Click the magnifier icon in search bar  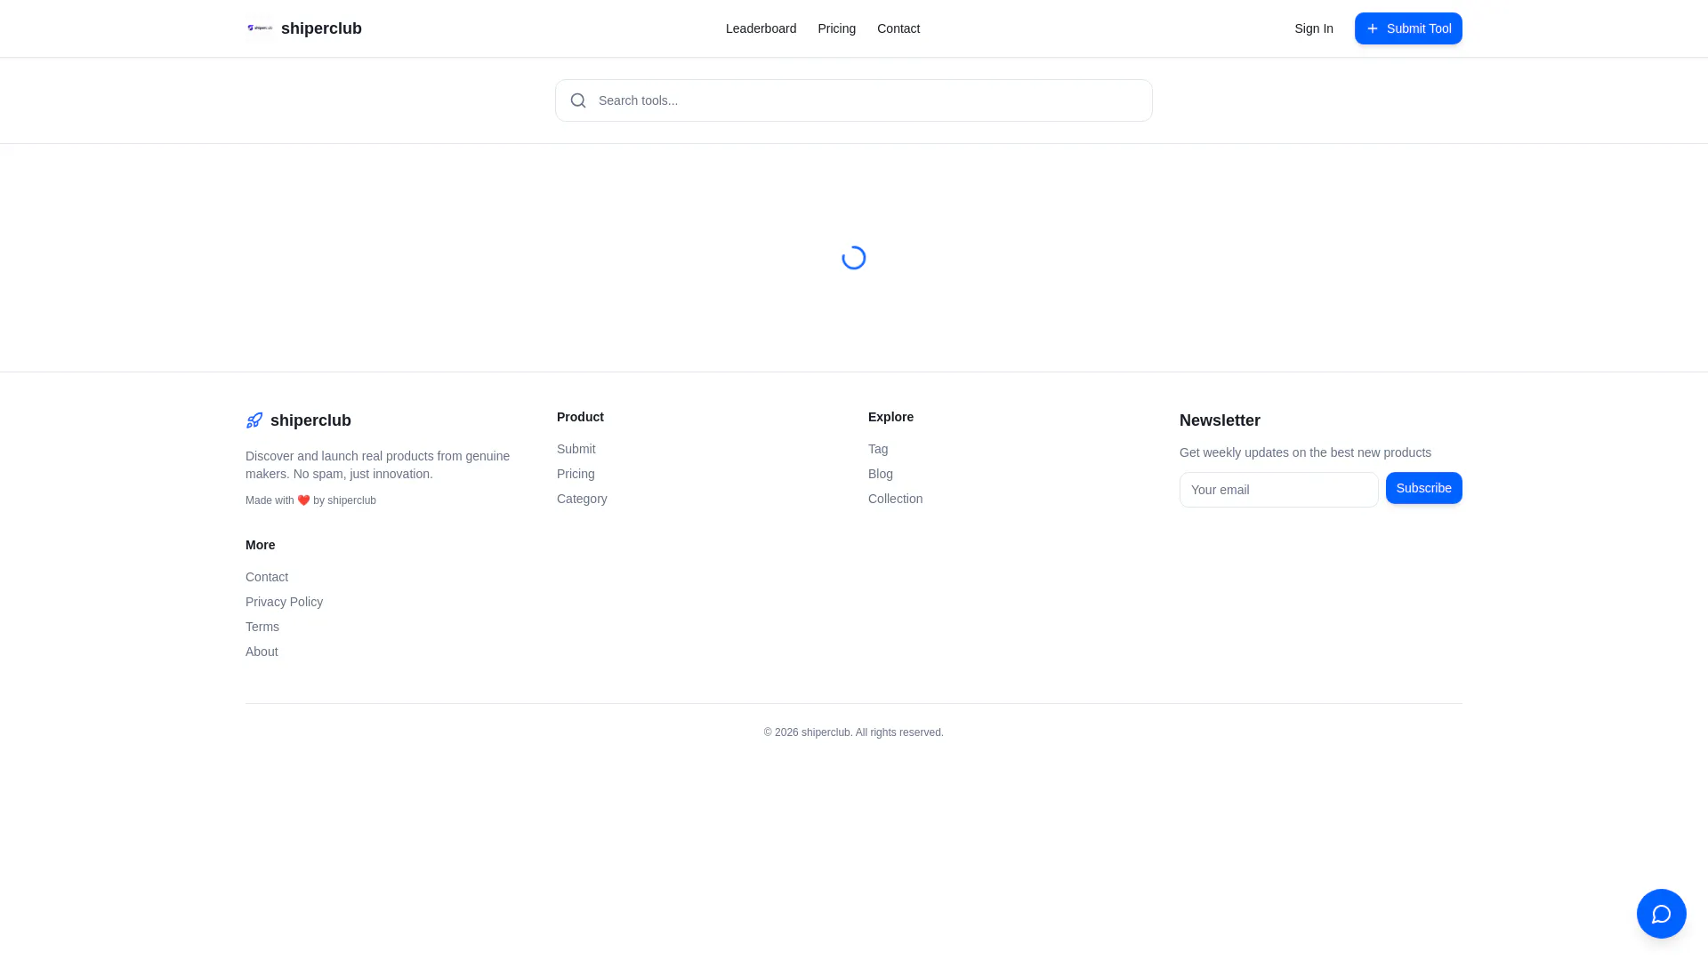[578, 100]
